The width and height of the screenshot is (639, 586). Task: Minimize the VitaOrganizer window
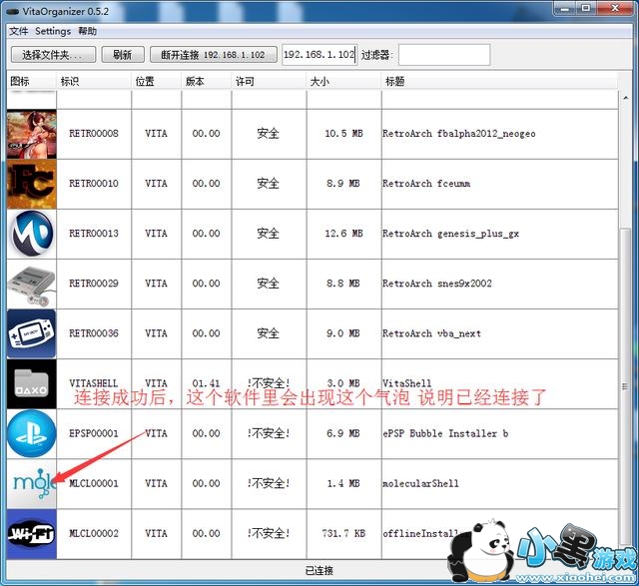click(565, 8)
